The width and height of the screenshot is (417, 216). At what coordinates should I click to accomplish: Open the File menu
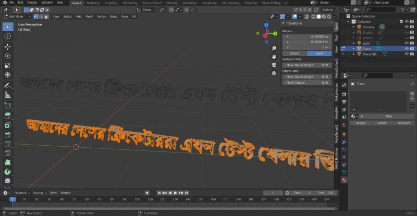pos(11,3)
